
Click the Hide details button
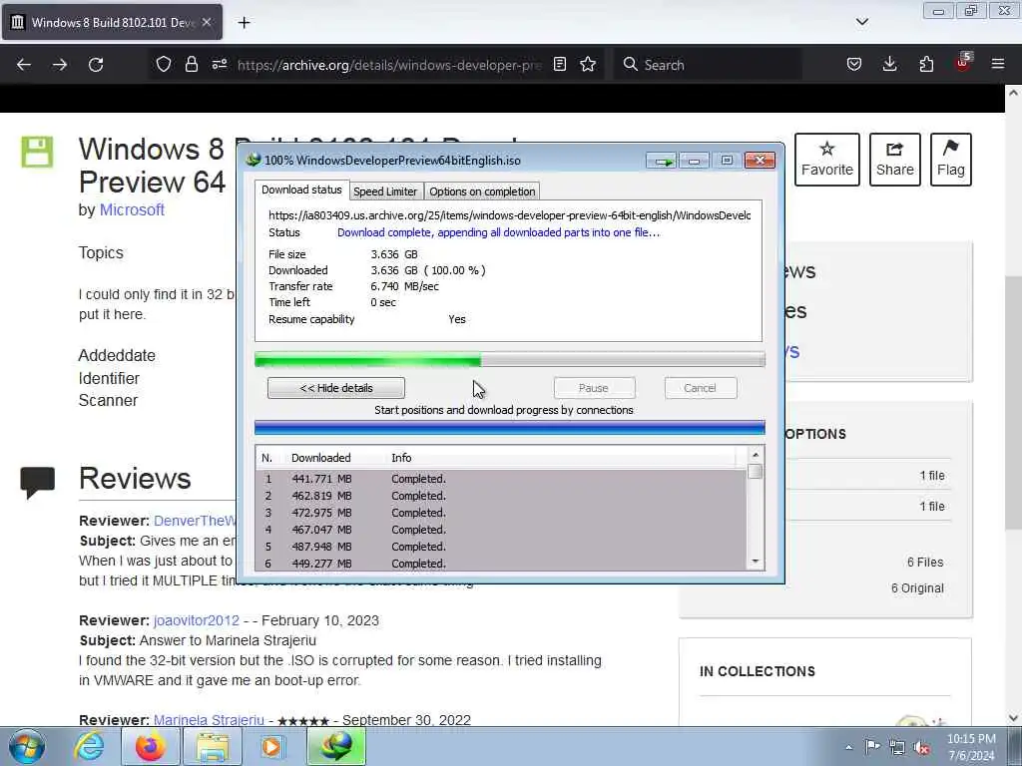click(336, 388)
